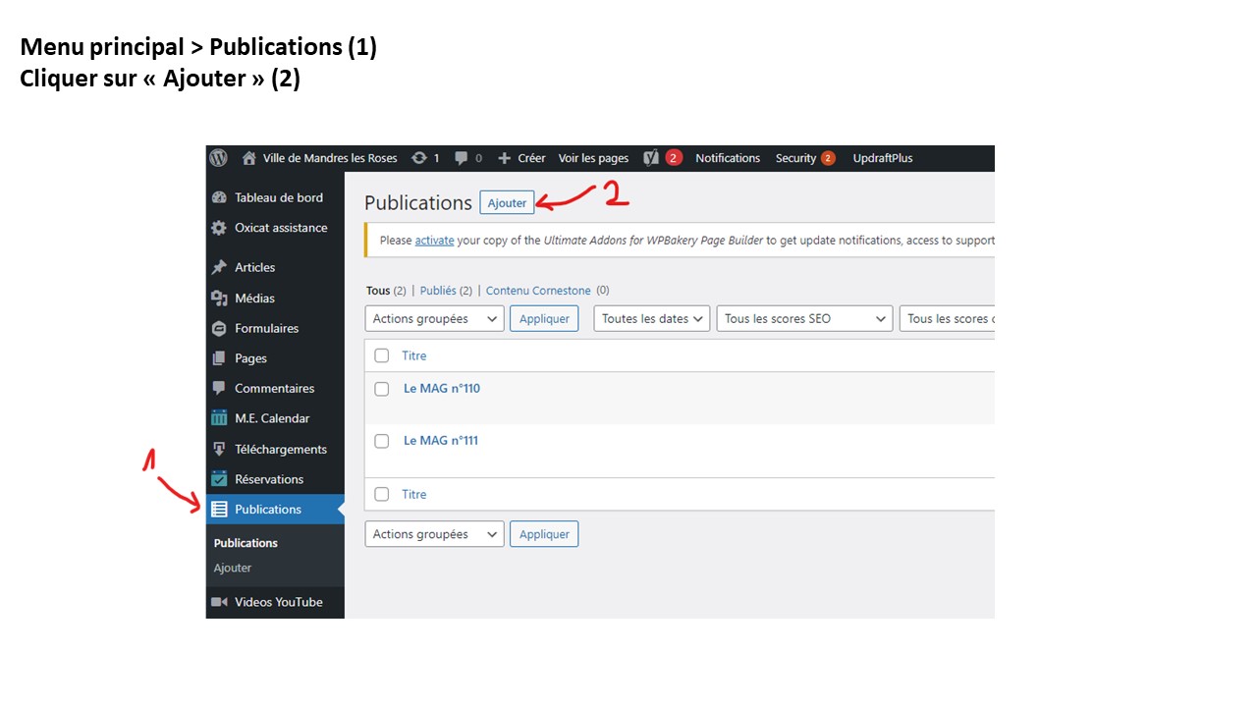Click the home icon beside Ville de Mandres
1257x707 pixels.
tap(249, 158)
